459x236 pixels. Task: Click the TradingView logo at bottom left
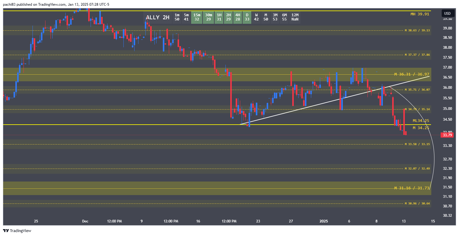17,231
